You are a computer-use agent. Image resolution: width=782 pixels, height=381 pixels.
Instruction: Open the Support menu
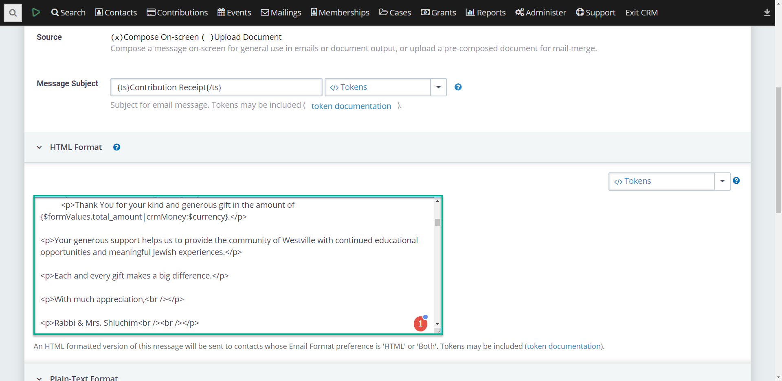595,13
